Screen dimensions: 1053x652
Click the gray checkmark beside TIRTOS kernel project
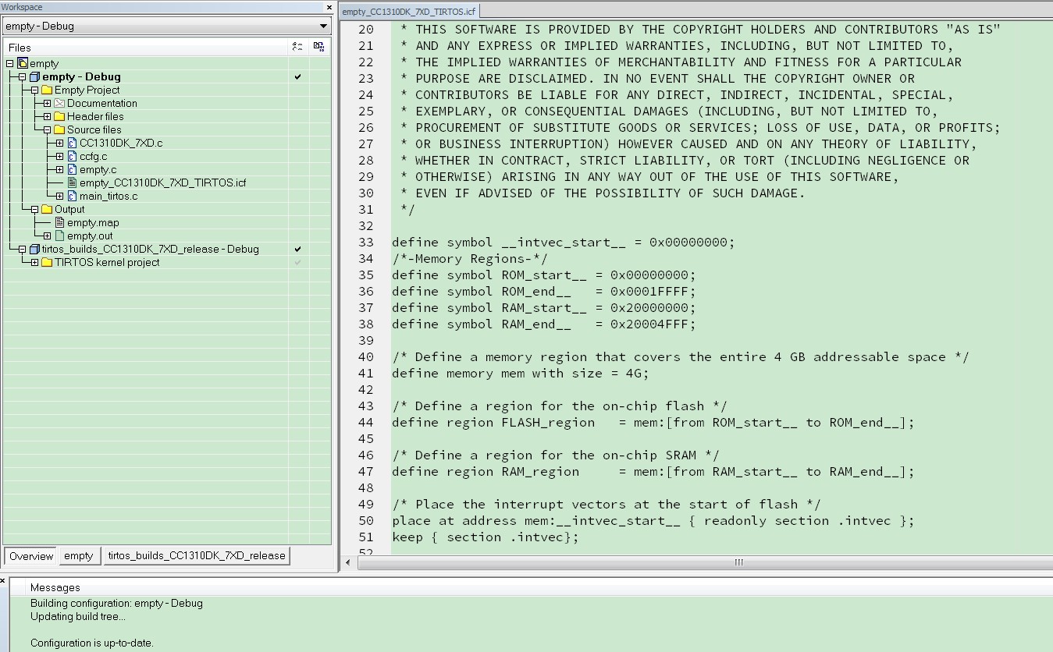[295, 262]
